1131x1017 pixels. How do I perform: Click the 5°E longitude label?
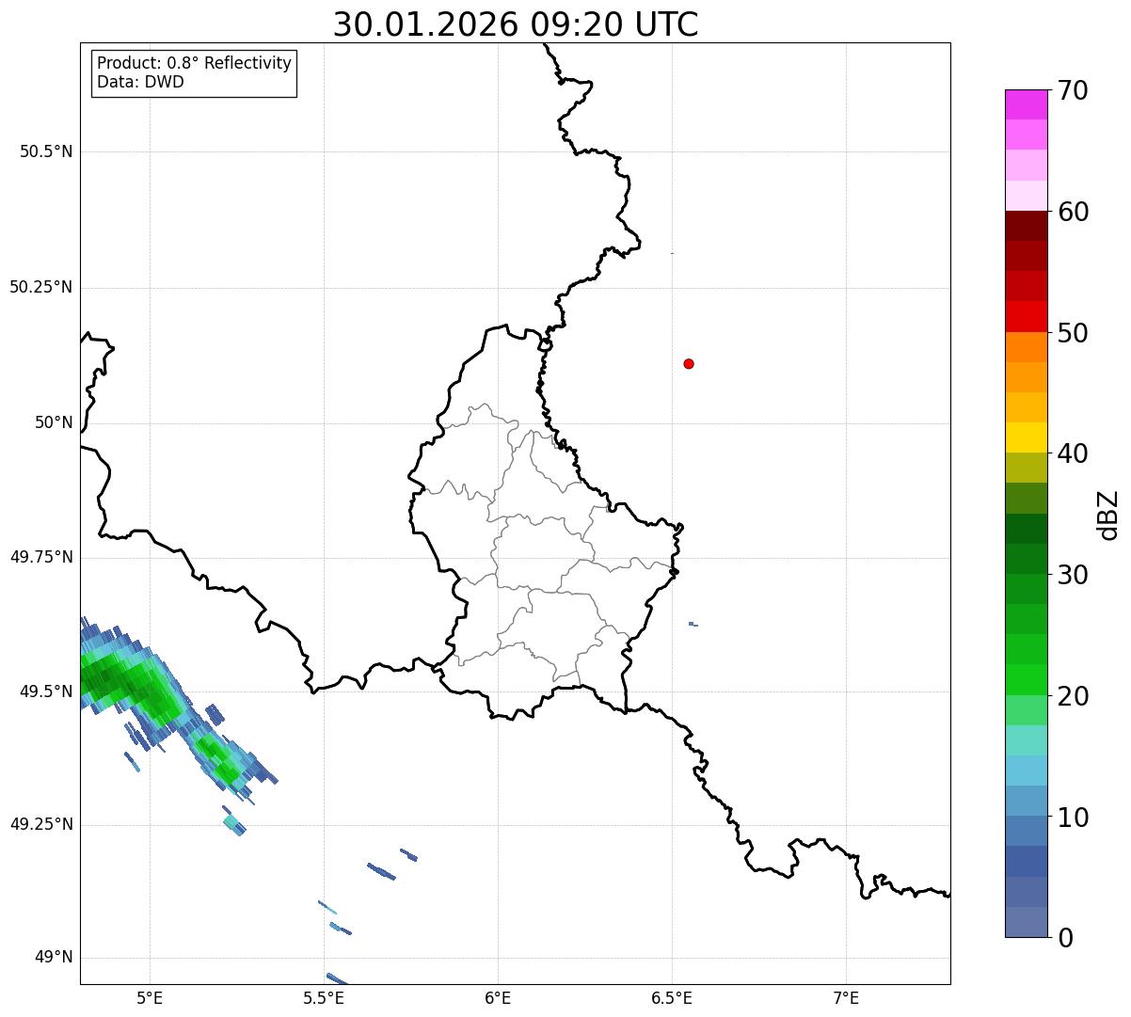point(150,997)
